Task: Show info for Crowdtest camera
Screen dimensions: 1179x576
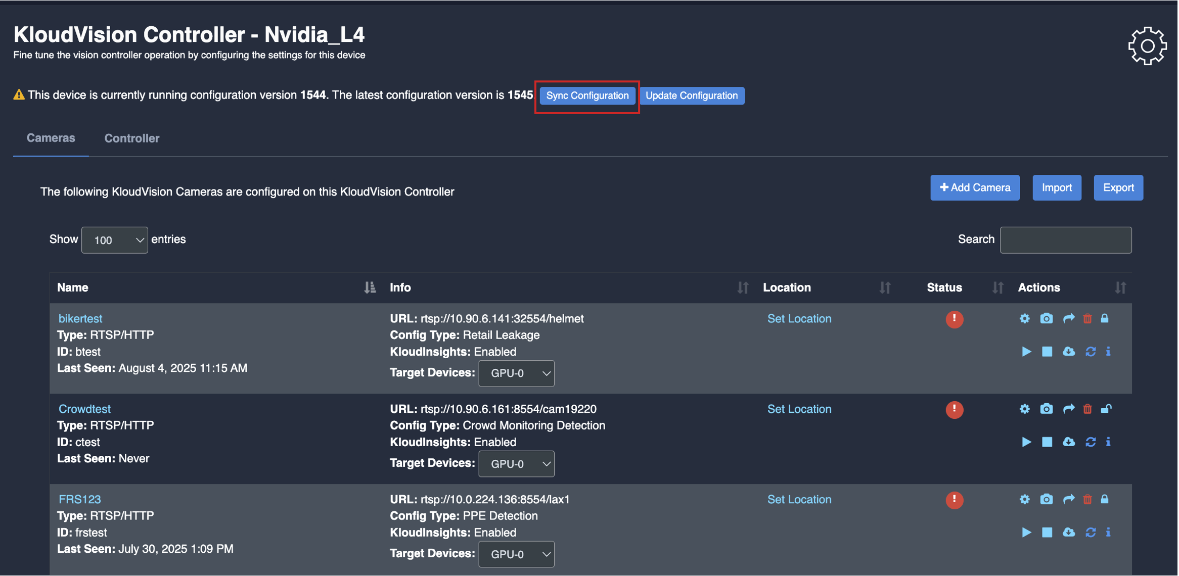Action: 1108,442
